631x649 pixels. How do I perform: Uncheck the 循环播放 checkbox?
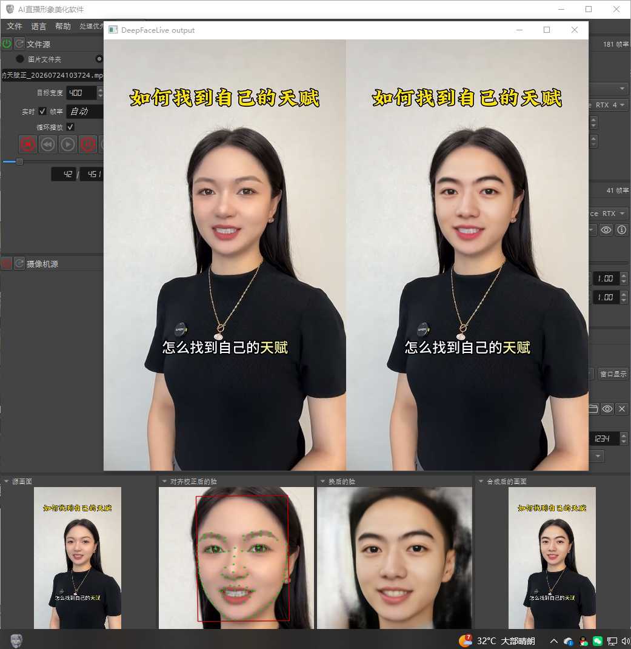pyautogui.click(x=70, y=127)
